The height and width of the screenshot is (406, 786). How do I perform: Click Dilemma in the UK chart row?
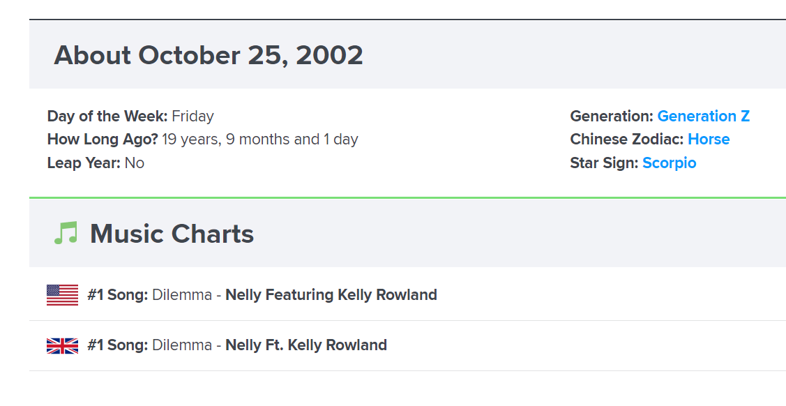click(181, 345)
